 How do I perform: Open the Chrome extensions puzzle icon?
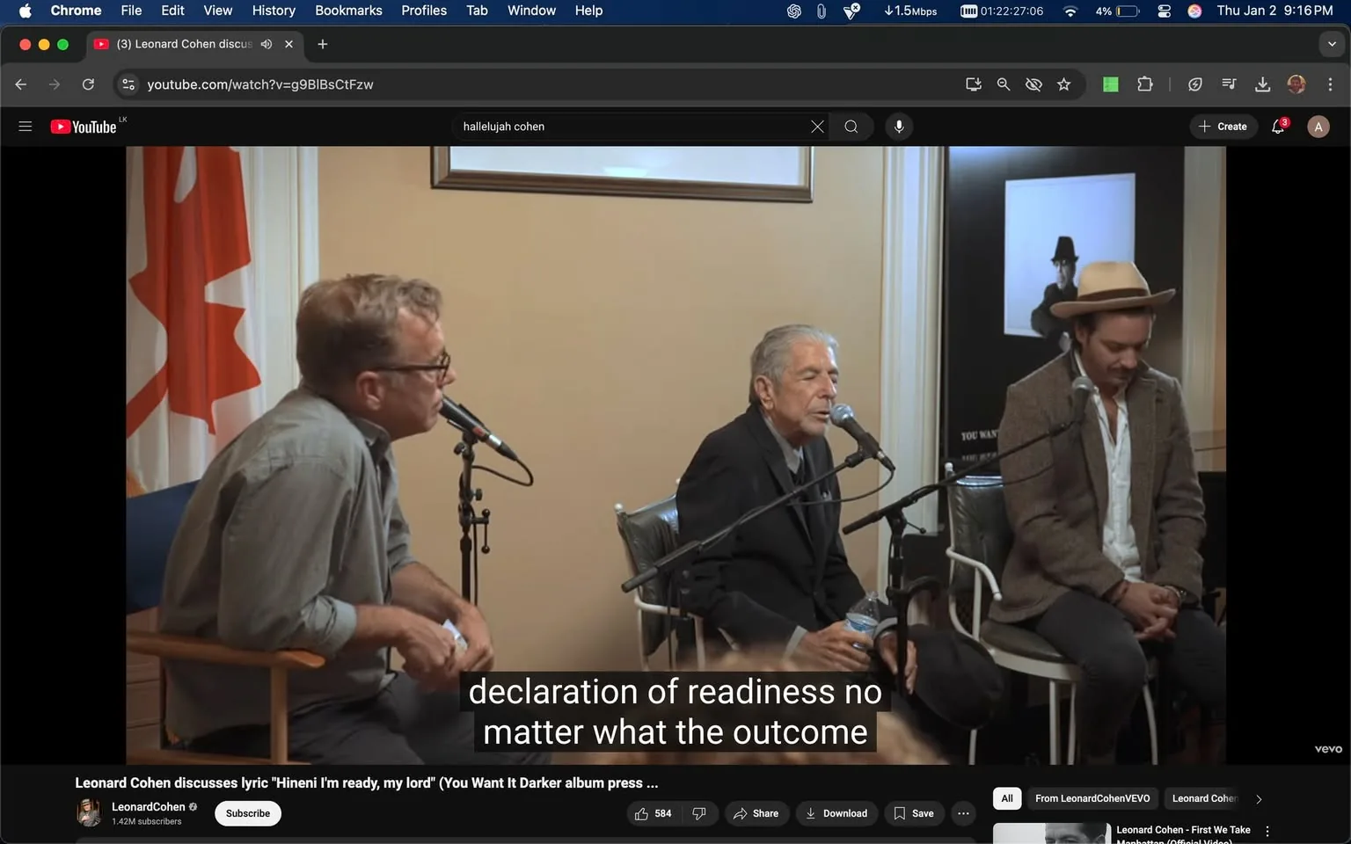tap(1144, 84)
